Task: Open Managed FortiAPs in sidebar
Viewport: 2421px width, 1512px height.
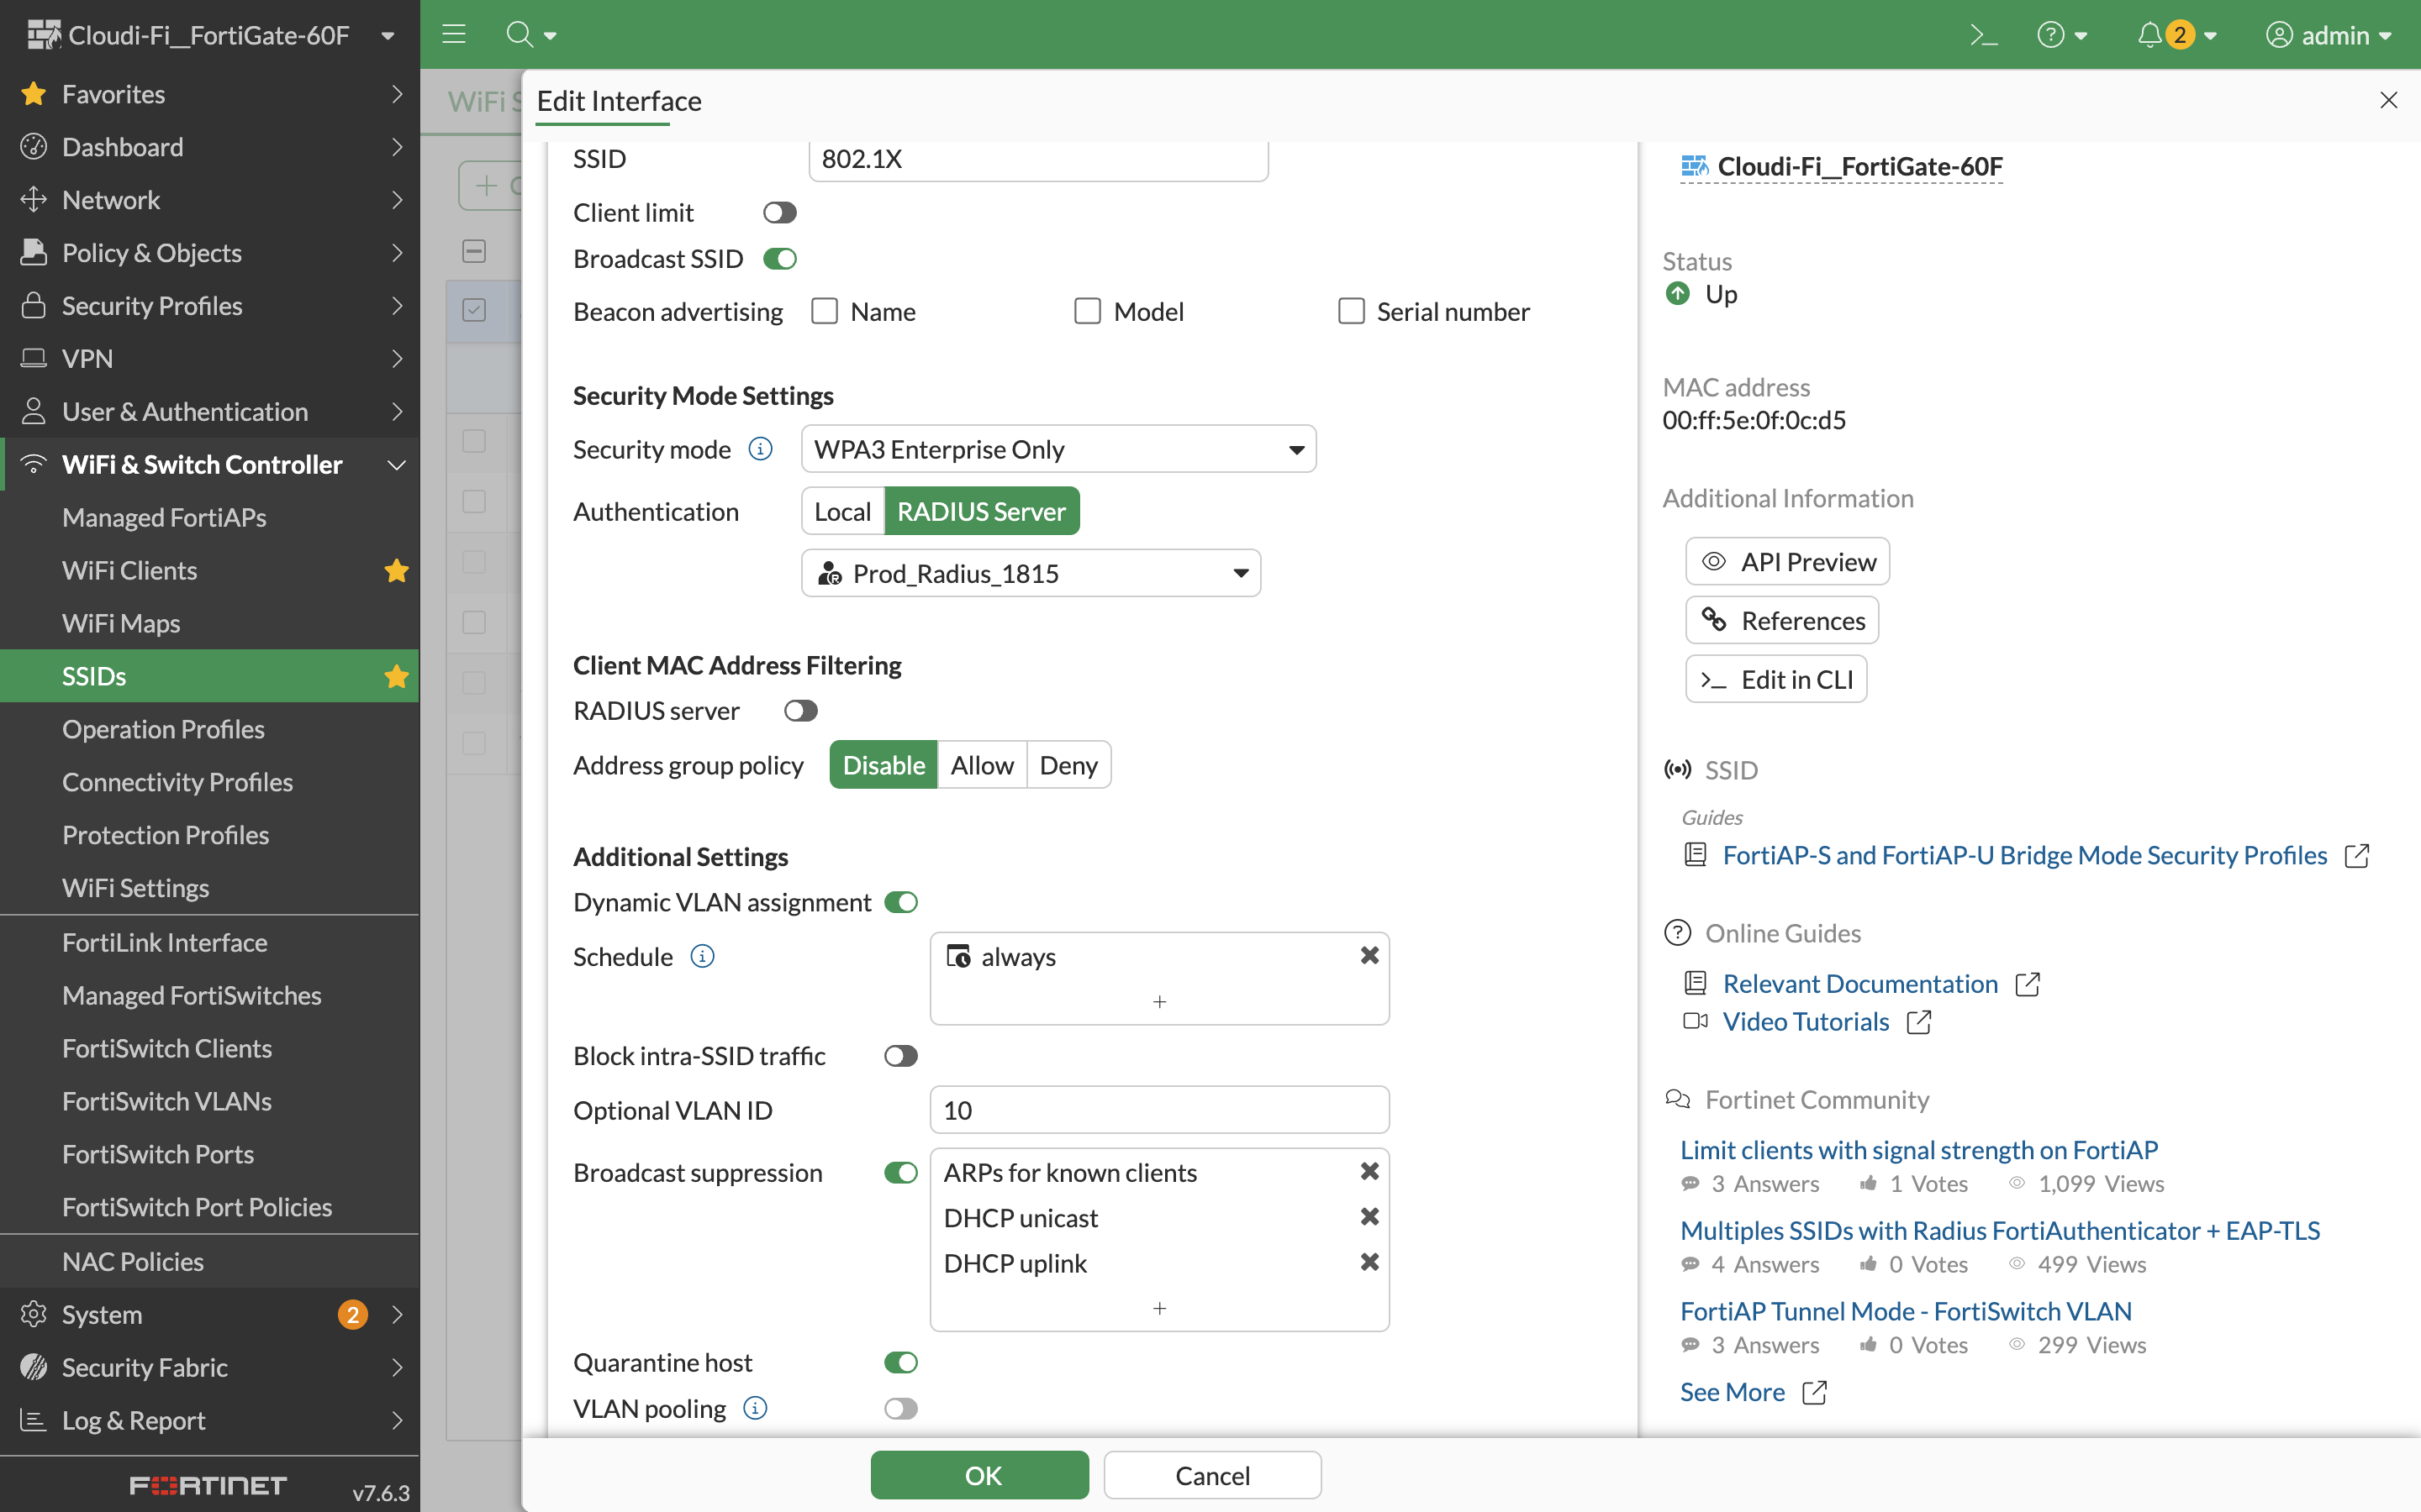Action: 164,517
